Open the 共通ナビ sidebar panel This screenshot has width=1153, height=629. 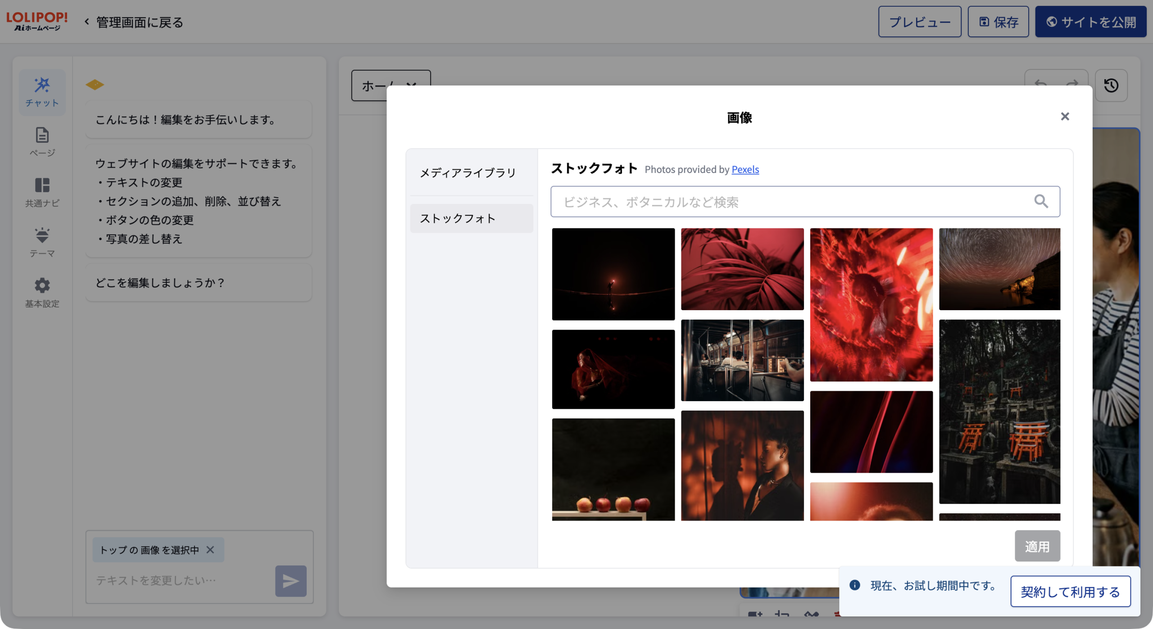click(x=42, y=193)
